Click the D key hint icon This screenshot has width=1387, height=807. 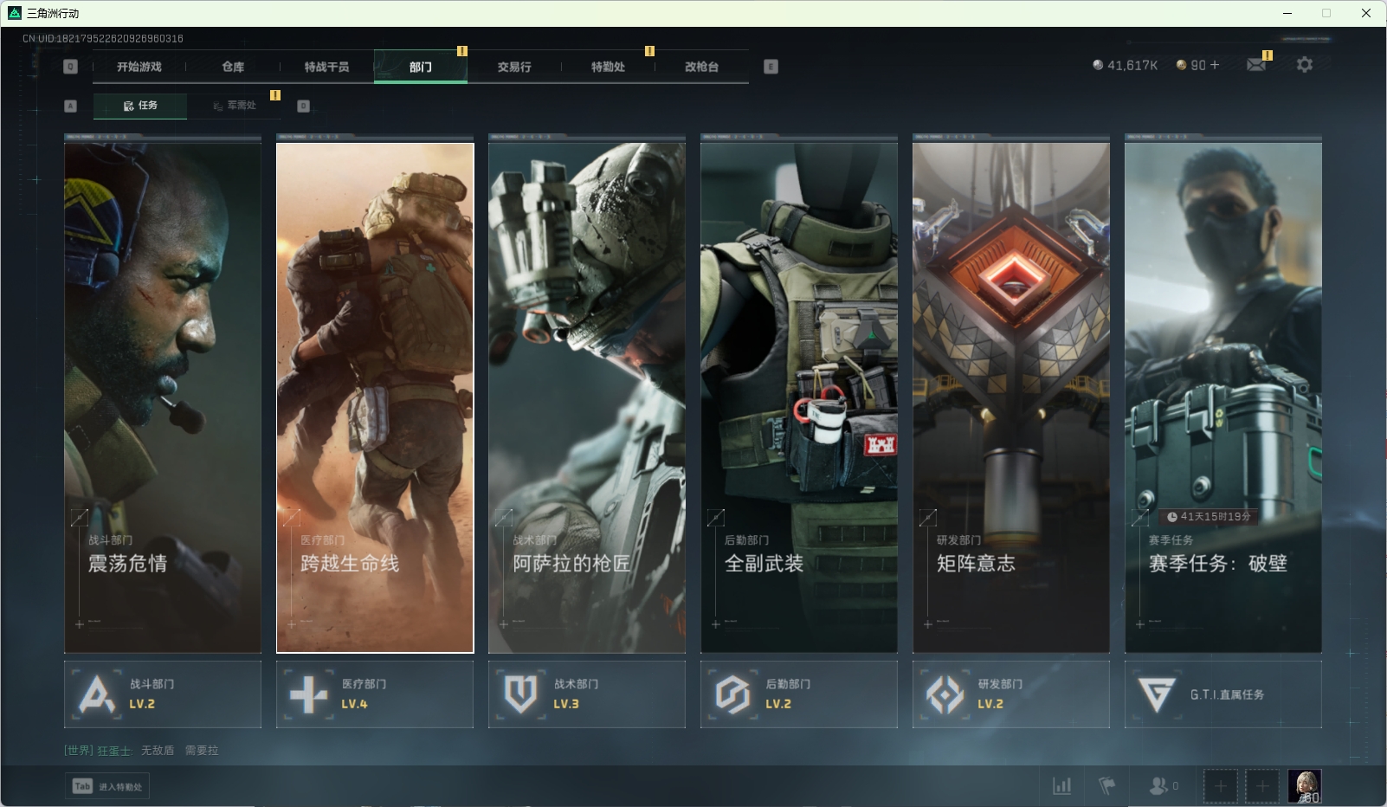[x=303, y=106]
